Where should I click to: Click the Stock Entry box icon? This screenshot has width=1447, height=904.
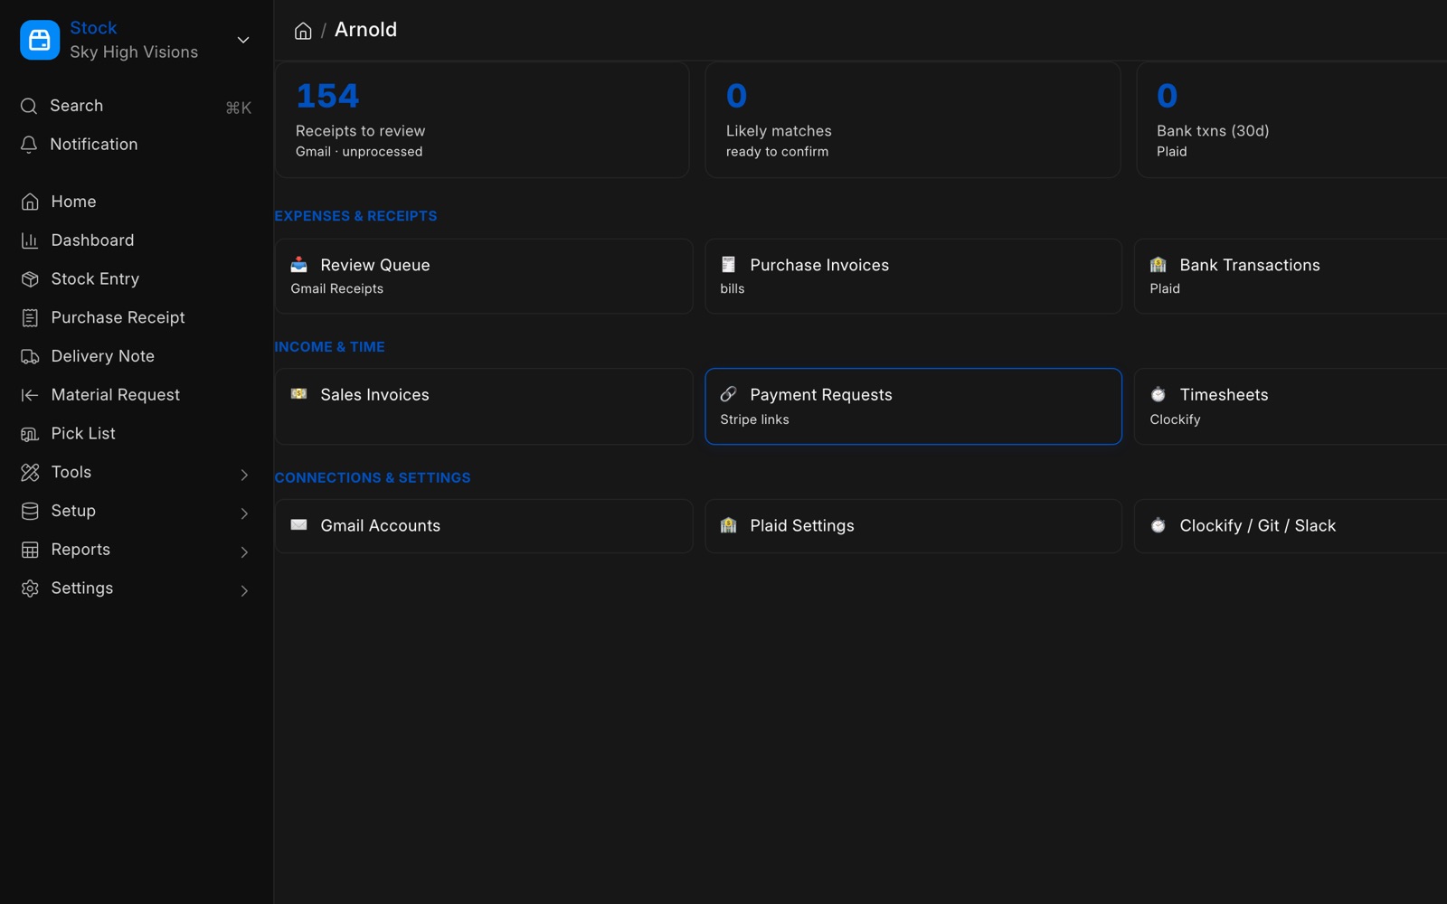(x=30, y=279)
